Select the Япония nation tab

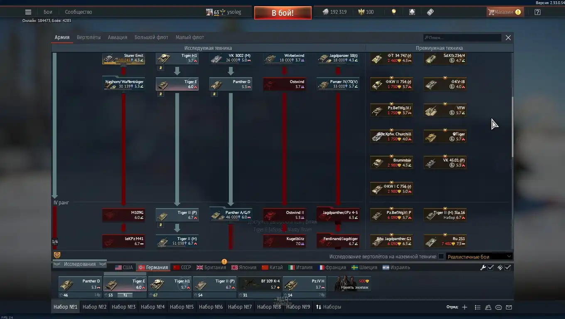click(244, 267)
